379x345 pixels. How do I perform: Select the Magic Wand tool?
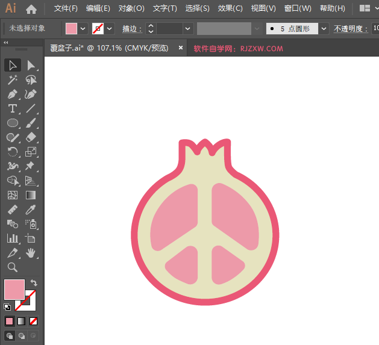pyautogui.click(x=12, y=79)
